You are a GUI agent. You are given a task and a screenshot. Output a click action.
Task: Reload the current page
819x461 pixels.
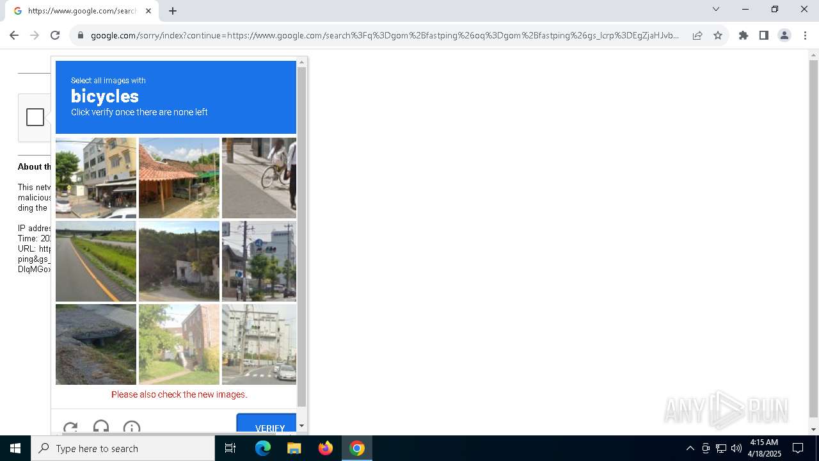[x=55, y=35]
